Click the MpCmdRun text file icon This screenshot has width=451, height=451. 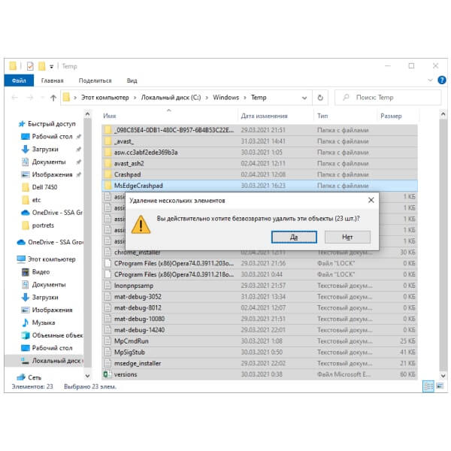107,341
